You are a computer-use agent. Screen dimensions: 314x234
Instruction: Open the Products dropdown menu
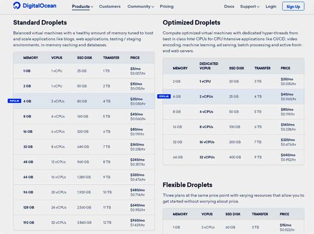(x=82, y=6)
